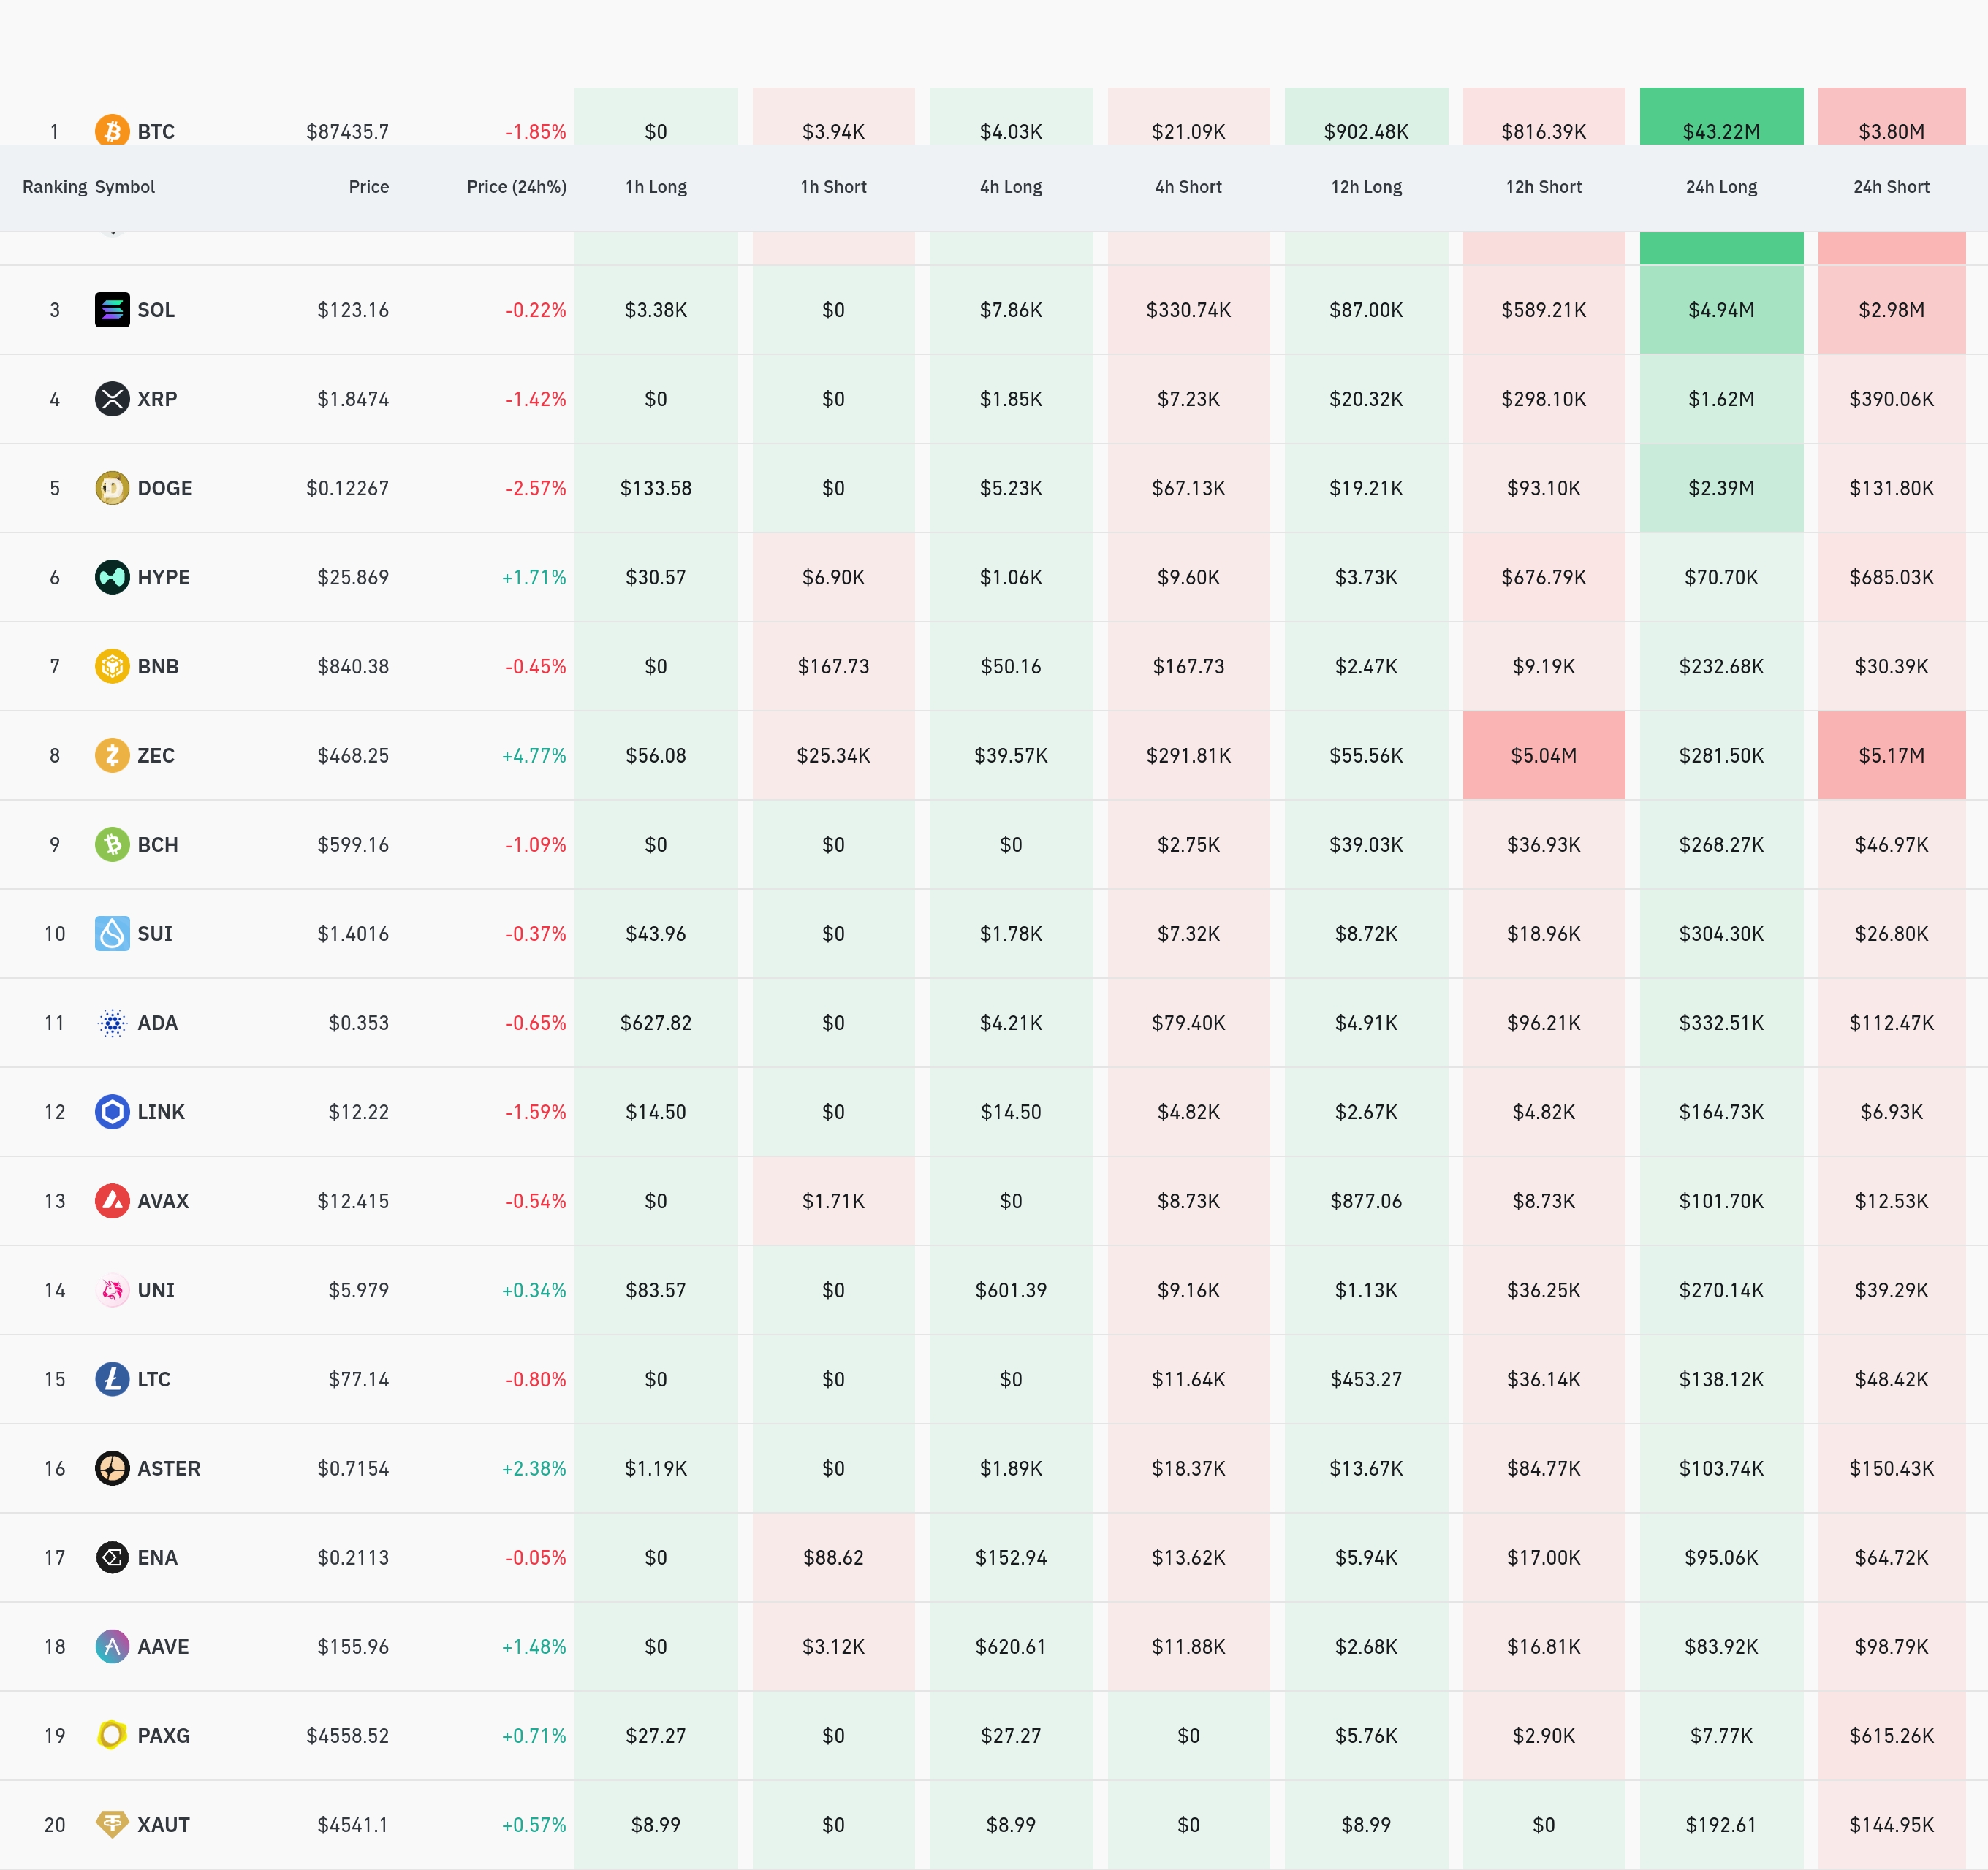The height and width of the screenshot is (1870, 1988).
Task: Click the XRP coin icon
Action: pos(112,399)
